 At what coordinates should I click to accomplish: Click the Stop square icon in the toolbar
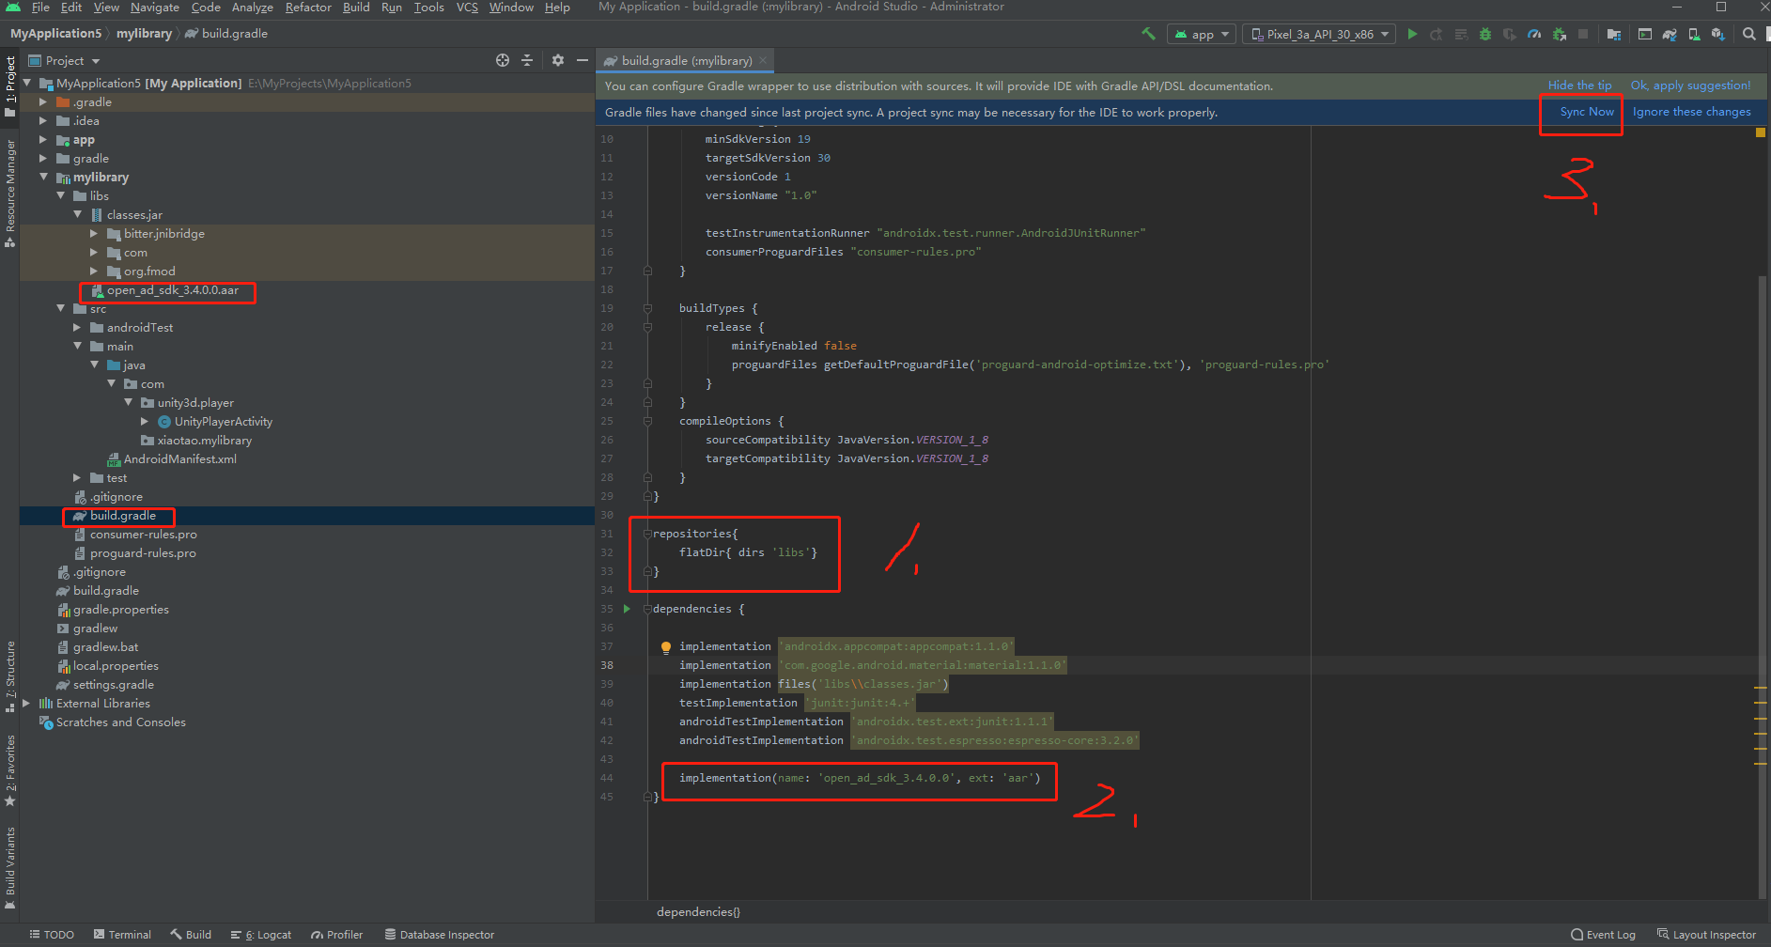click(x=1583, y=34)
